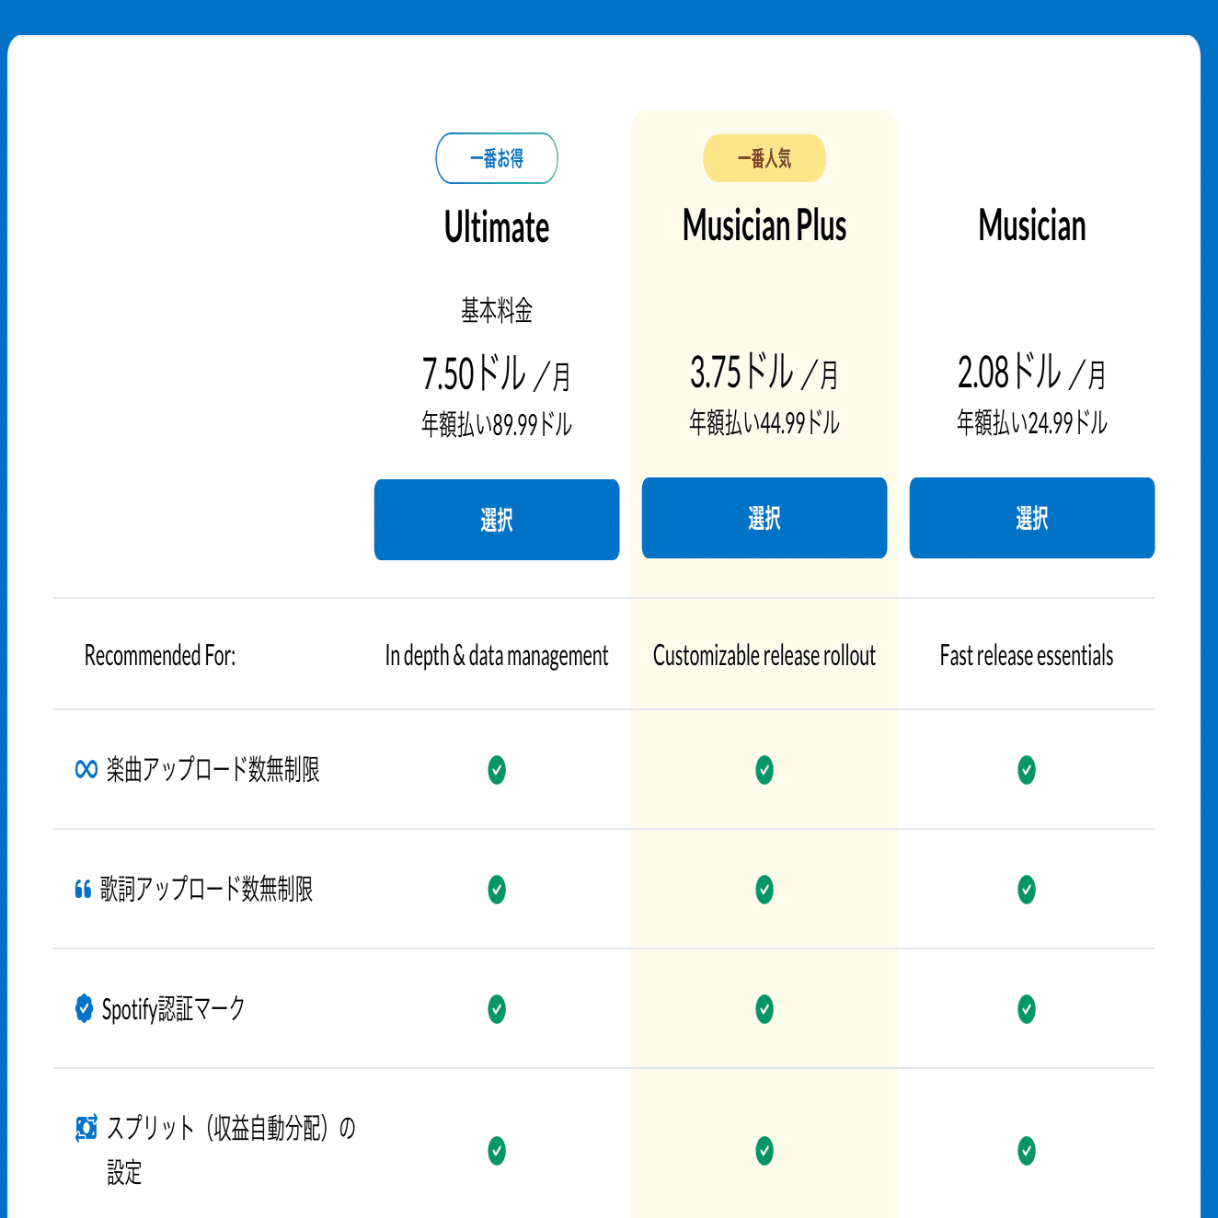
Task: Click the quote icon beside 歌詞アップロード数無制限
Action: 83,889
